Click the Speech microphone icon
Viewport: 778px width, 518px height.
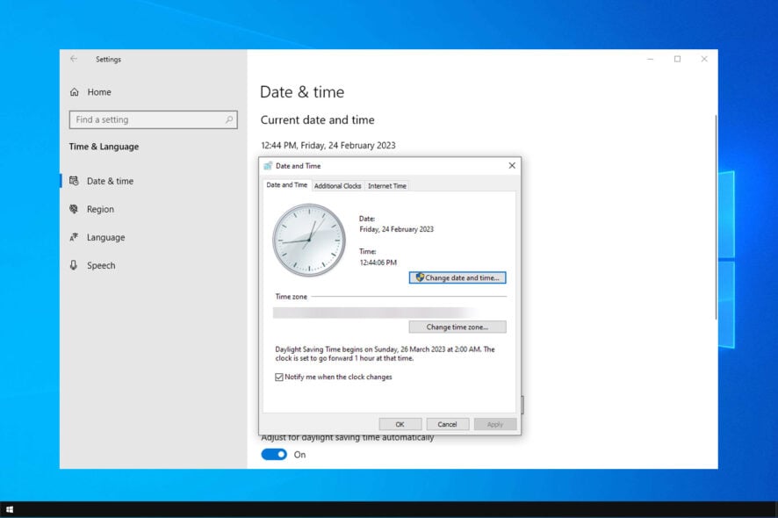(x=74, y=265)
